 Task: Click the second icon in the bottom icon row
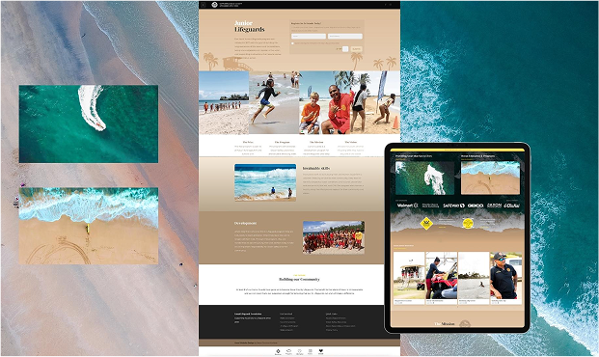click(288, 351)
